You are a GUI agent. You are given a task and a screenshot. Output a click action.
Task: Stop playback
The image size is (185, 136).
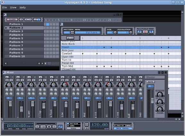49,127
